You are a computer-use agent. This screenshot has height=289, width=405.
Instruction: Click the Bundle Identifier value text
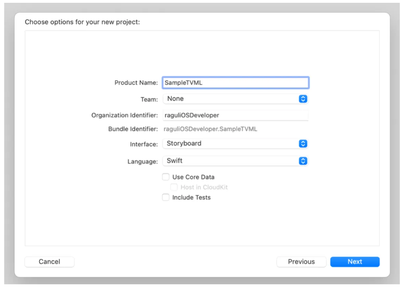(x=210, y=129)
